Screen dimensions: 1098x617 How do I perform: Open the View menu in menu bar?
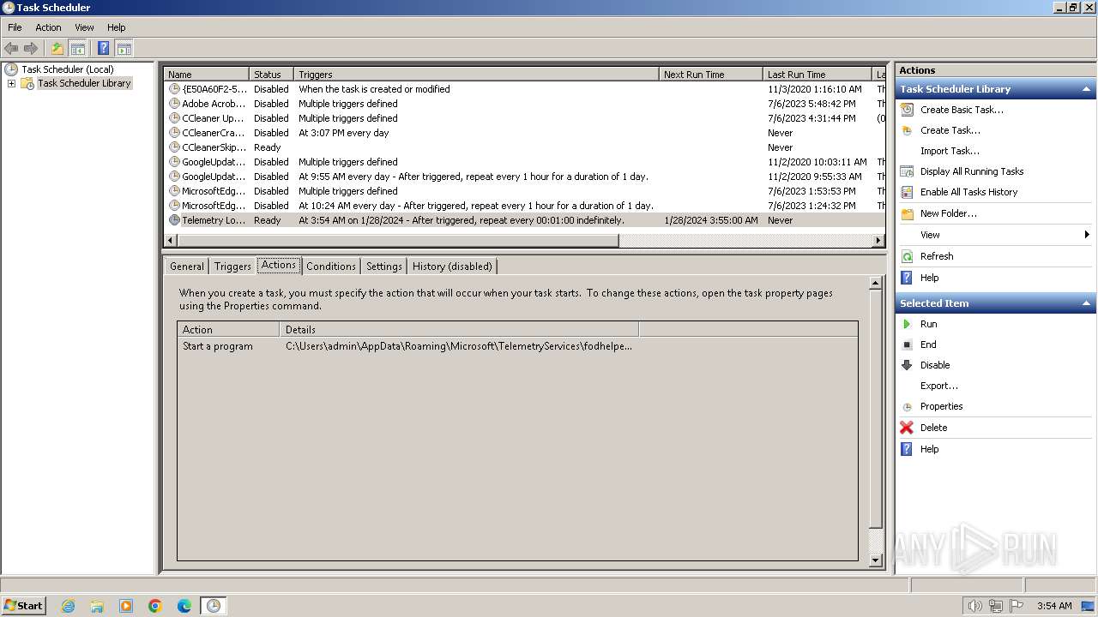pos(84,27)
